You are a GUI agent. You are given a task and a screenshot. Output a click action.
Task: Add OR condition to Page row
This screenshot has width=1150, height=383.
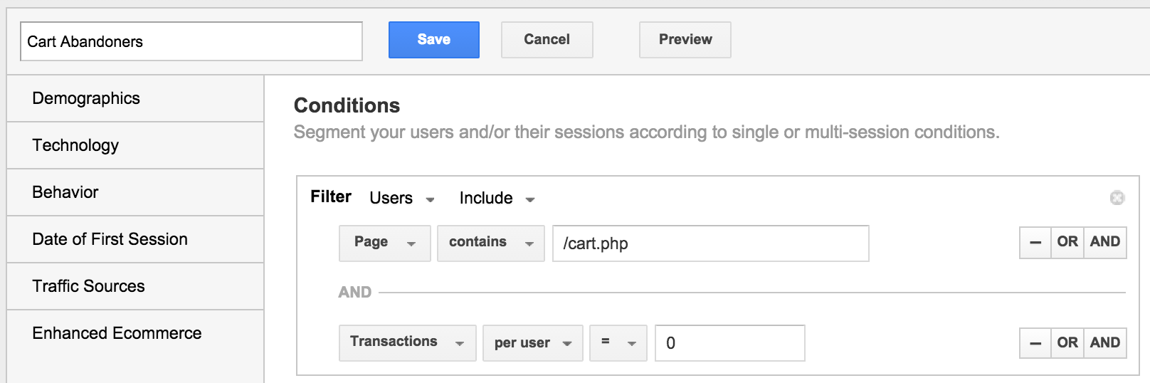coord(1067,243)
